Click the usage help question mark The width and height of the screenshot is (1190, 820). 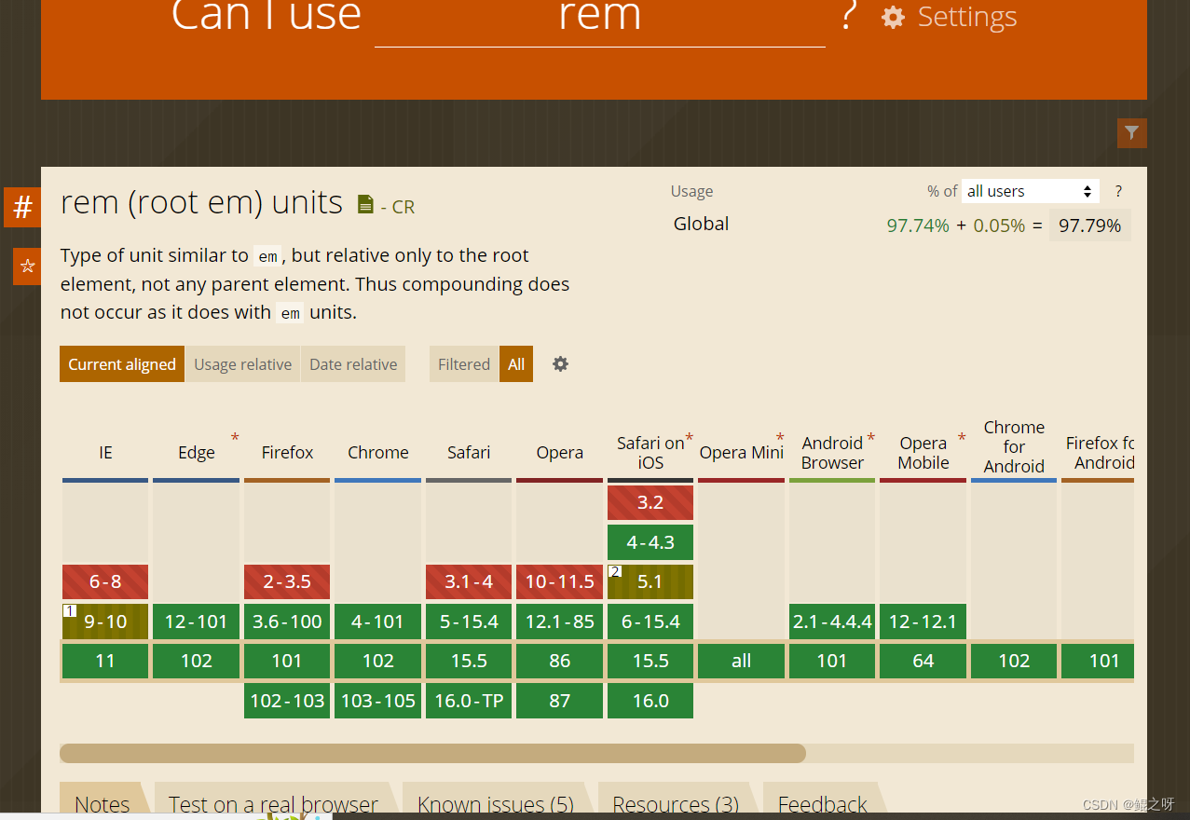coord(1118,191)
